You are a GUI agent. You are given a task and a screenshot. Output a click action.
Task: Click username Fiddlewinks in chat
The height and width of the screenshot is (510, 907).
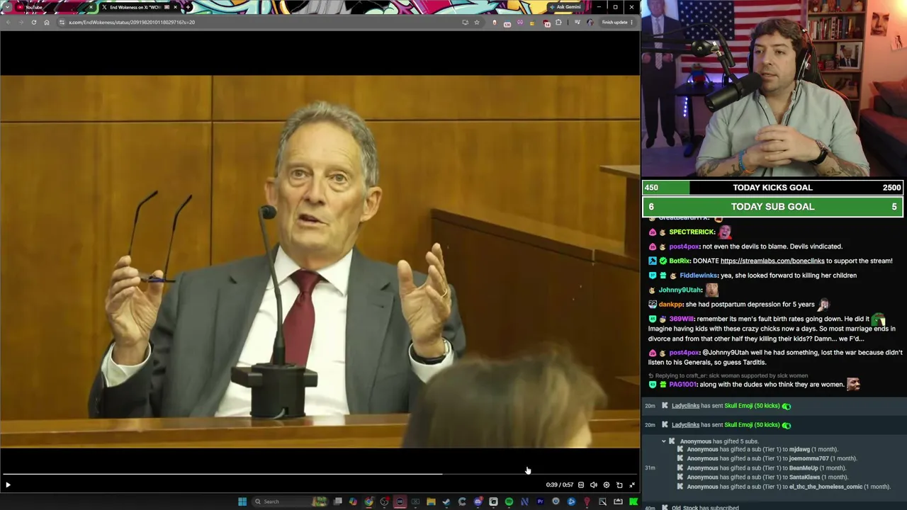pyautogui.click(x=699, y=276)
